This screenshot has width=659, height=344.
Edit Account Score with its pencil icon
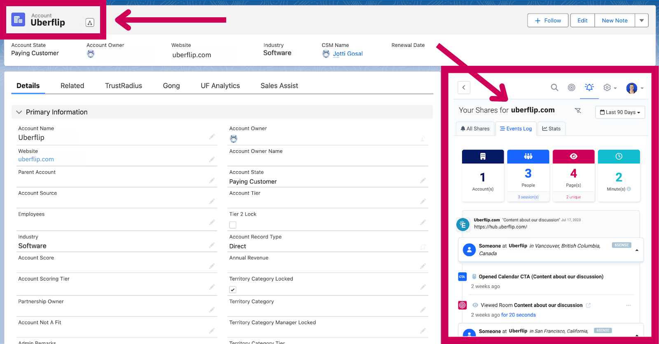(x=212, y=266)
